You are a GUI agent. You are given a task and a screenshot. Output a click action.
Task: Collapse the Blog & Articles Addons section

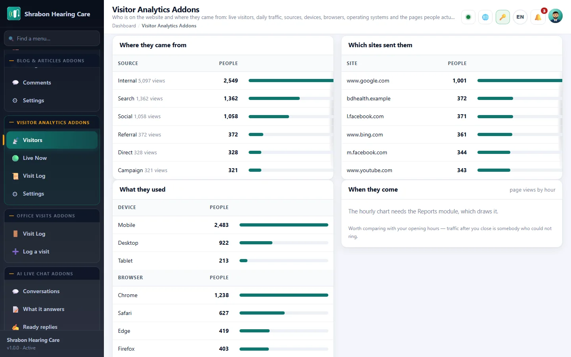[52, 61]
